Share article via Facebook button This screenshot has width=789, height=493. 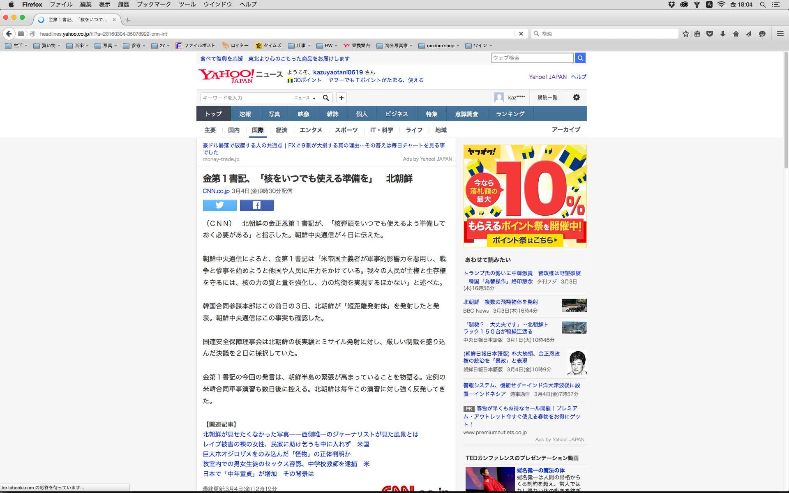256,205
